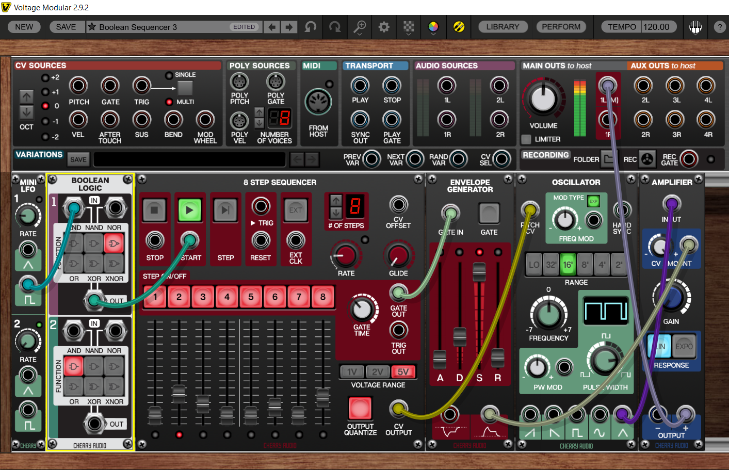Select the 2' oscillator range
The image size is (729, 470).
(x=619, y=265)
